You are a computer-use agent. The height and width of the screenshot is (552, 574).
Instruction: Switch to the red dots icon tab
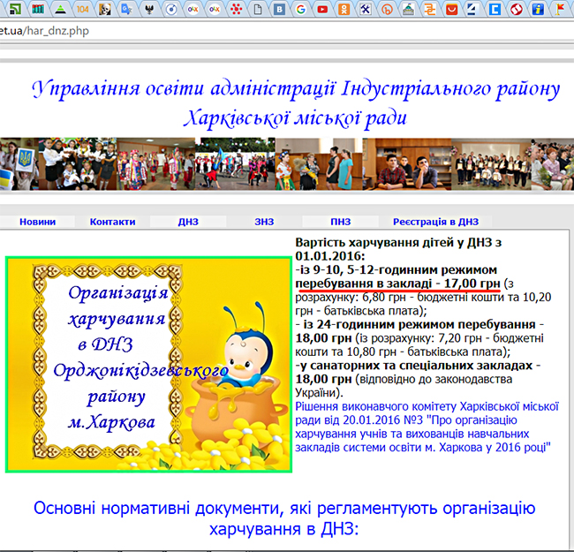[237, 9]
